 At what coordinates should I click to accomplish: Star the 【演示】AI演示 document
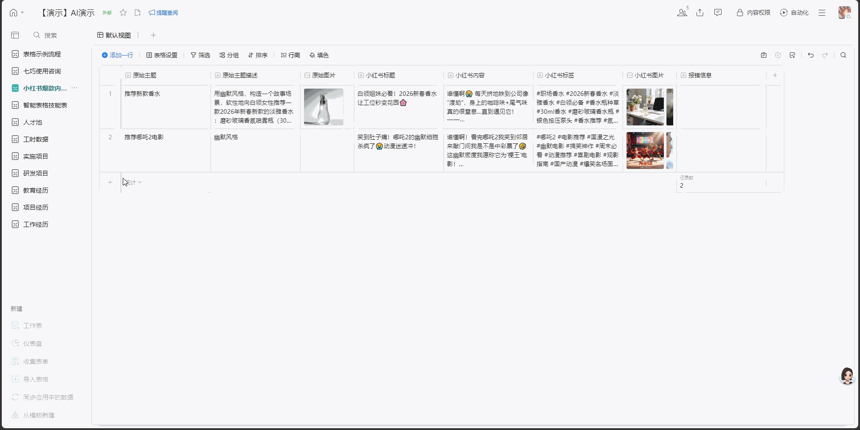coord(123,13)
